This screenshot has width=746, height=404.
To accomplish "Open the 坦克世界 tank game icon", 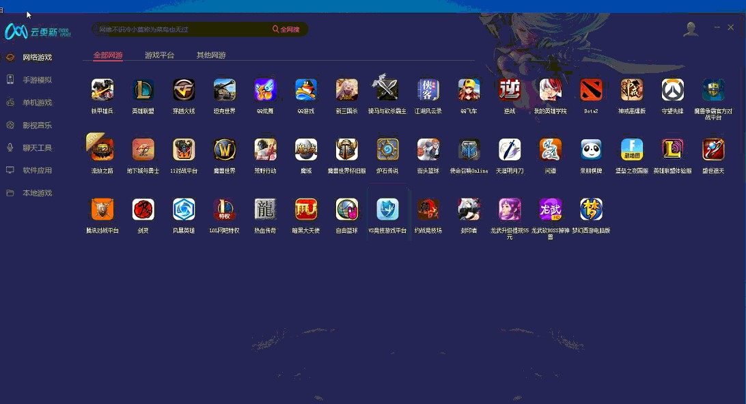I will pos(225,90).
